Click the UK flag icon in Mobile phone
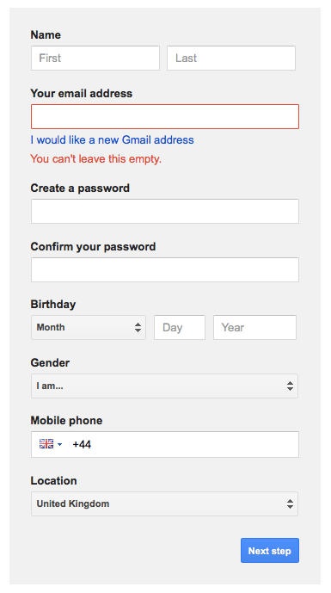 [46, 444]
